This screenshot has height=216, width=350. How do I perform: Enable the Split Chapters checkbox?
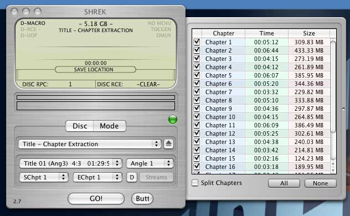(195, 183)
